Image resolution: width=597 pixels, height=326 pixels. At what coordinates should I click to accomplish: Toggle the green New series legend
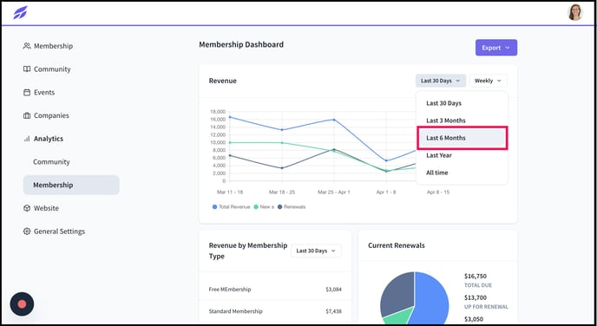pos(264,207)
